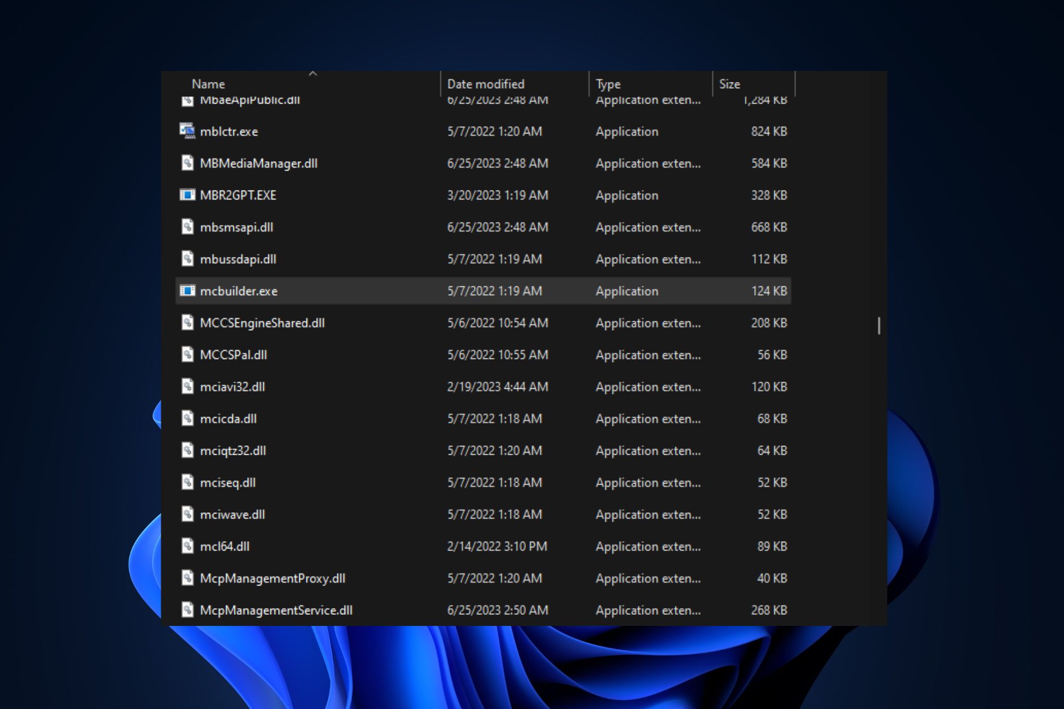Select the mcicda.dll file name

point(228,419)
